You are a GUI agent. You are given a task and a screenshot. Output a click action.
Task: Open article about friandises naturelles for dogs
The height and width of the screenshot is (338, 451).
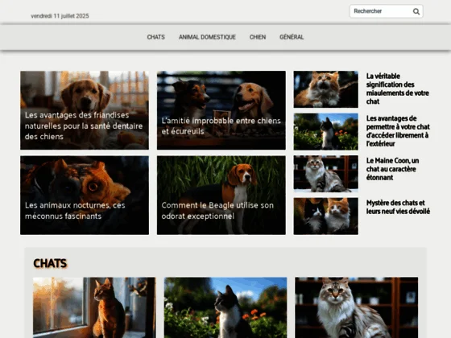(x=85, y=110)
